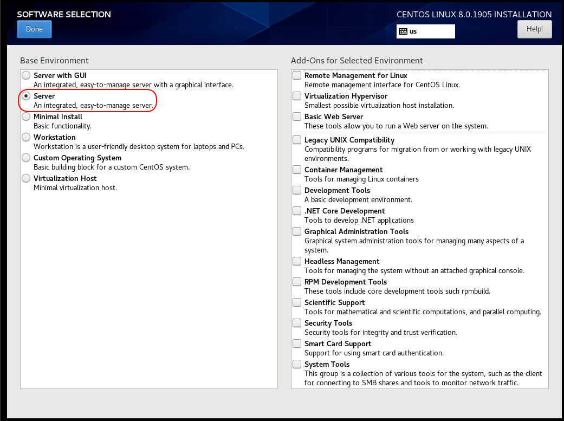Pick the Virtualization Host environment
Image resolution: width=564 pixels, height=421 pixels.
point(25,178)
